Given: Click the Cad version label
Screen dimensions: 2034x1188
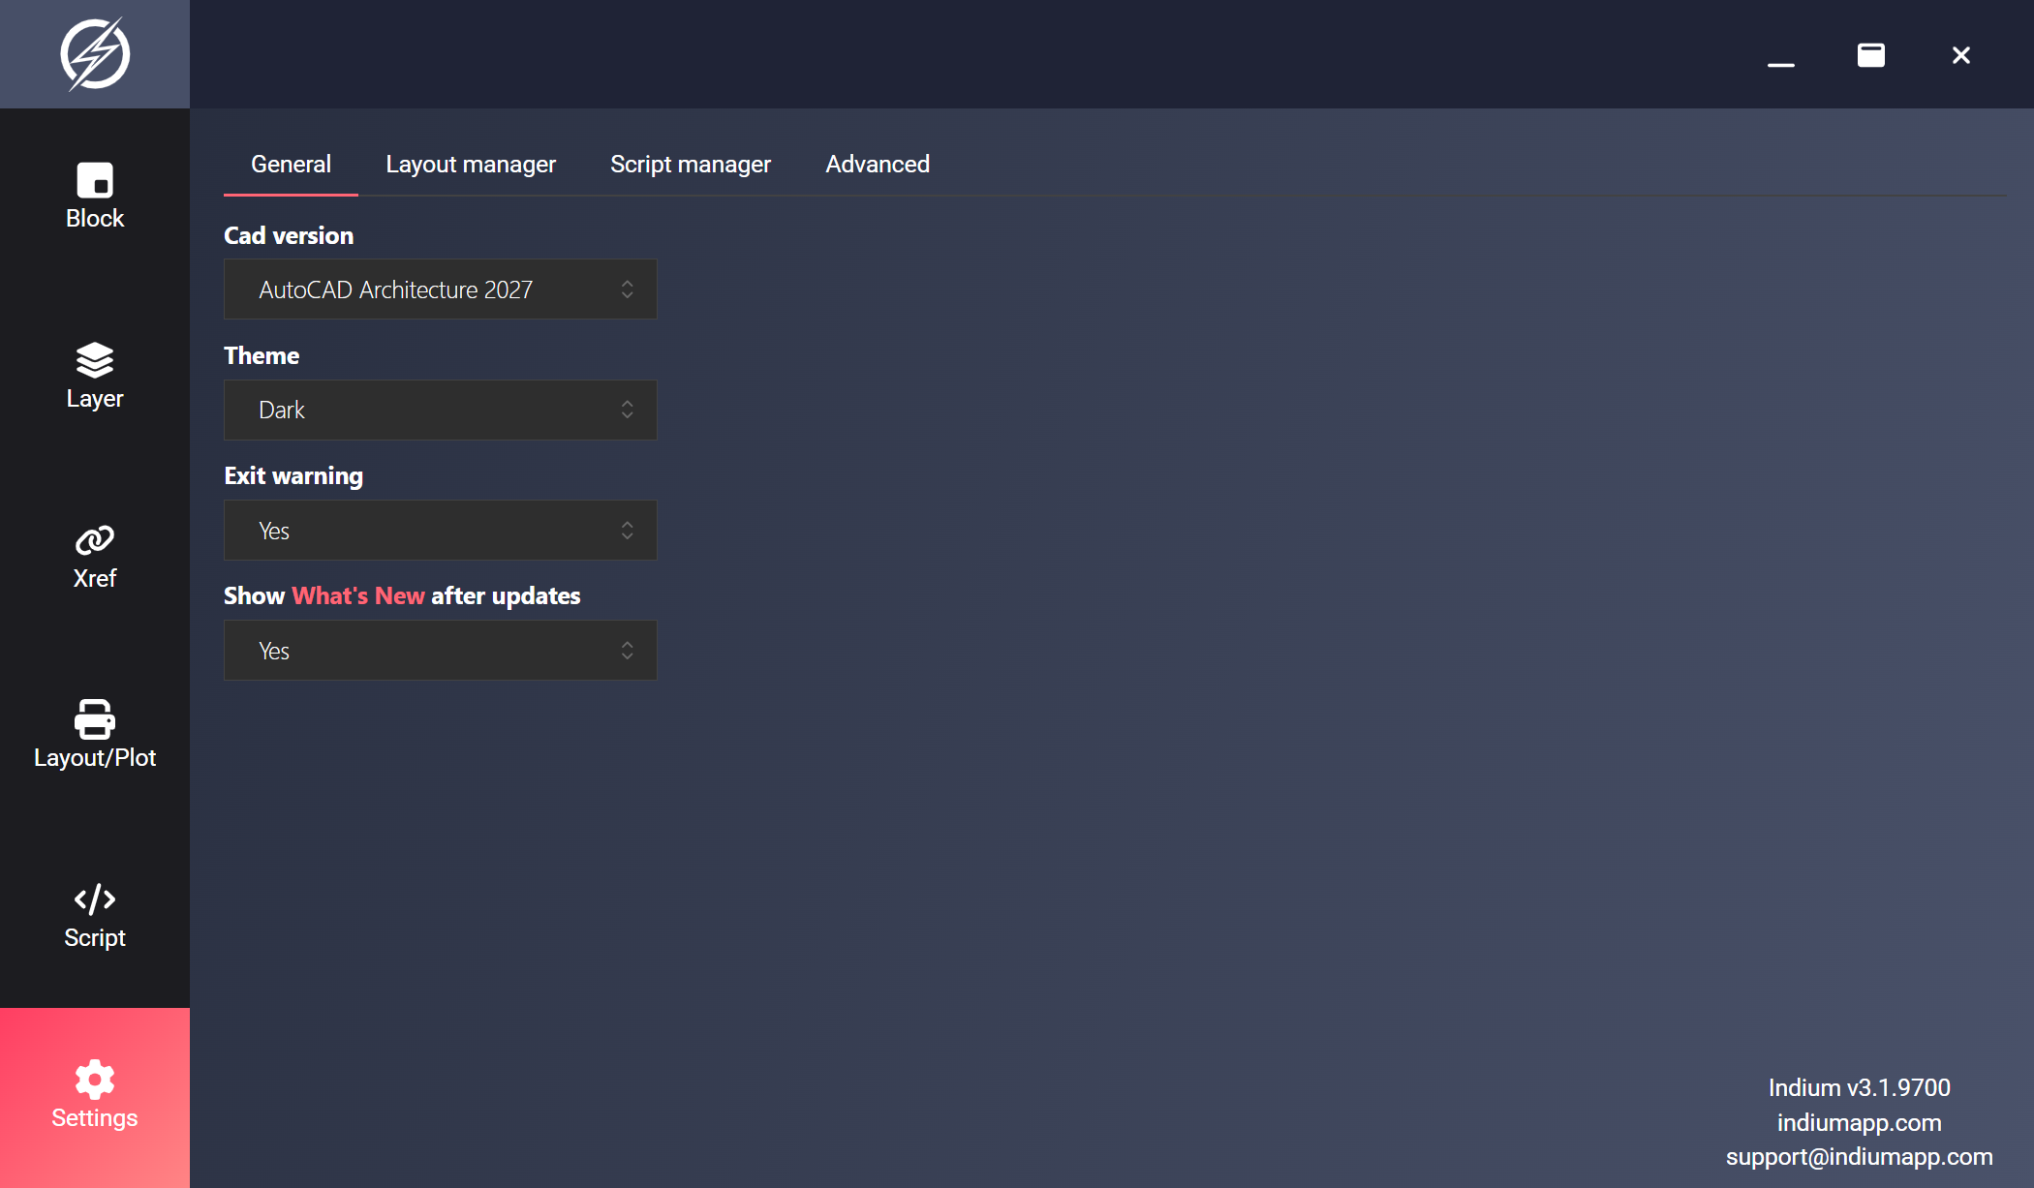Looking at the screenshot, I should click(289, 235).
